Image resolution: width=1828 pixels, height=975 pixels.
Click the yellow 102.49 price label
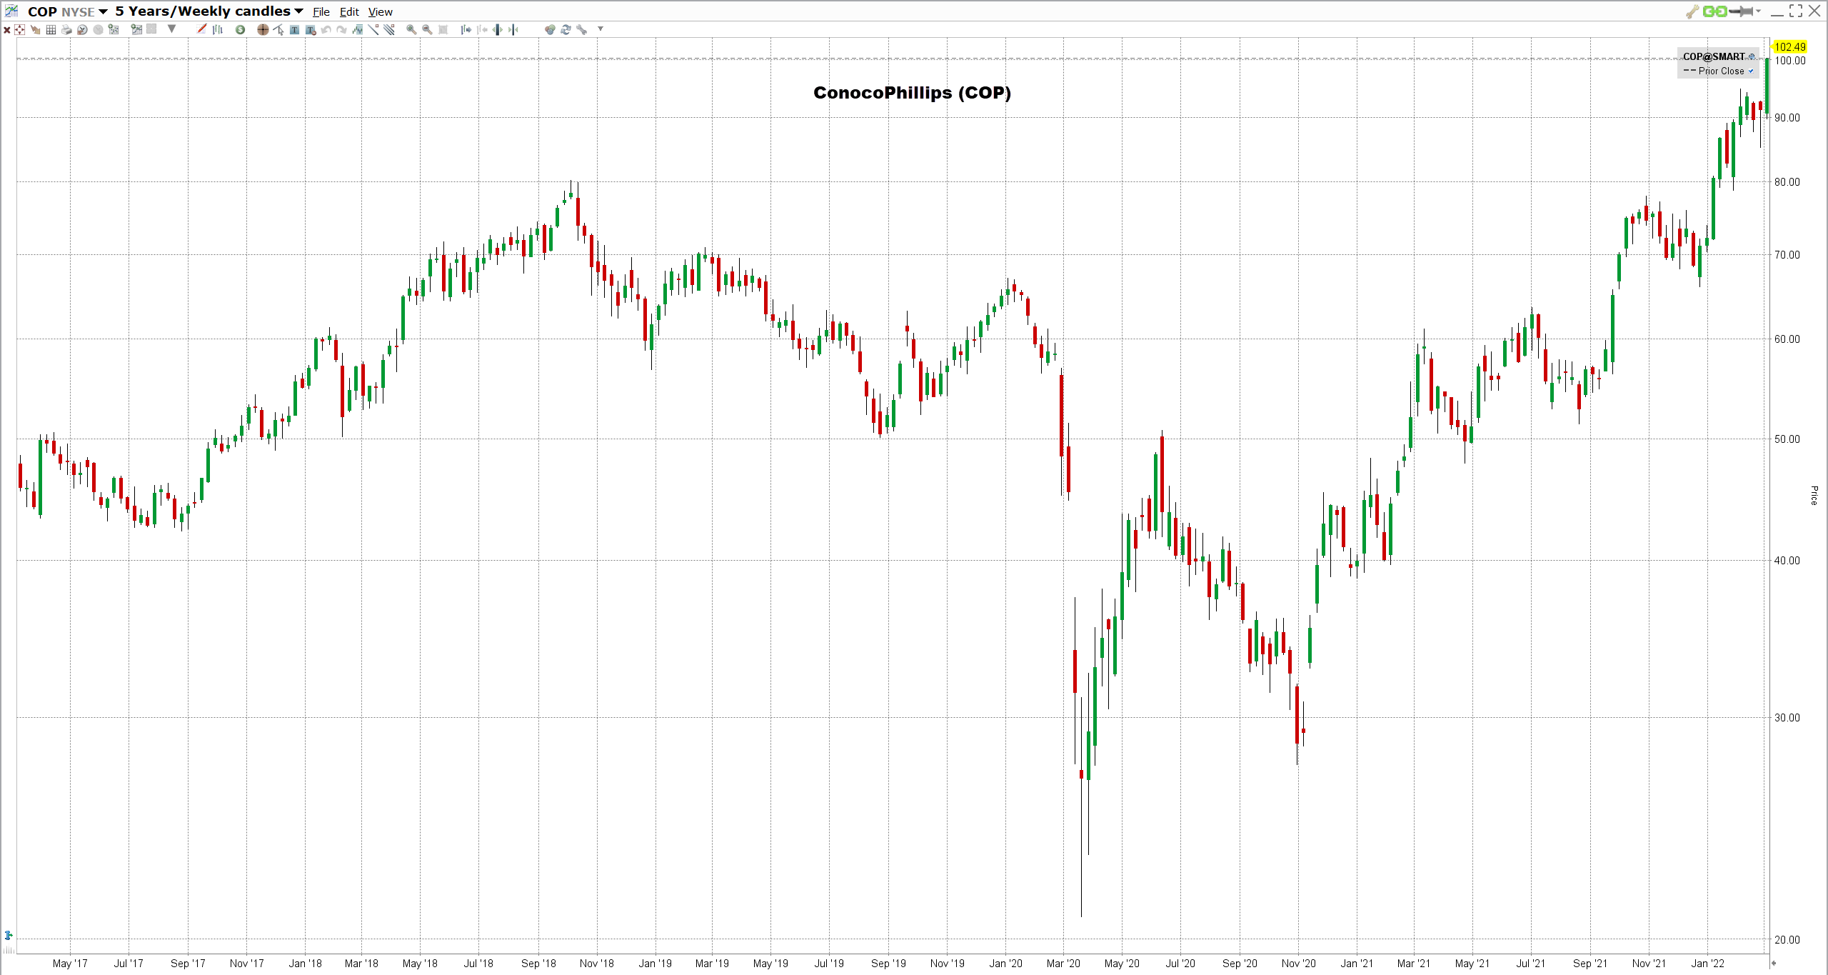(x=1789, y=47)
